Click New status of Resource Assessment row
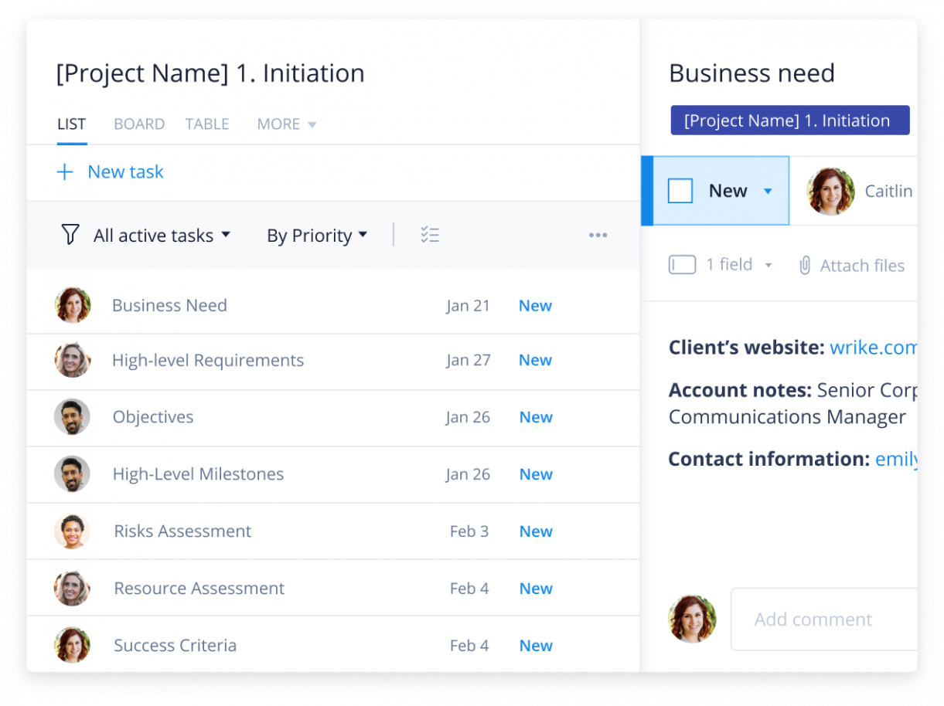 coord(536,589)
